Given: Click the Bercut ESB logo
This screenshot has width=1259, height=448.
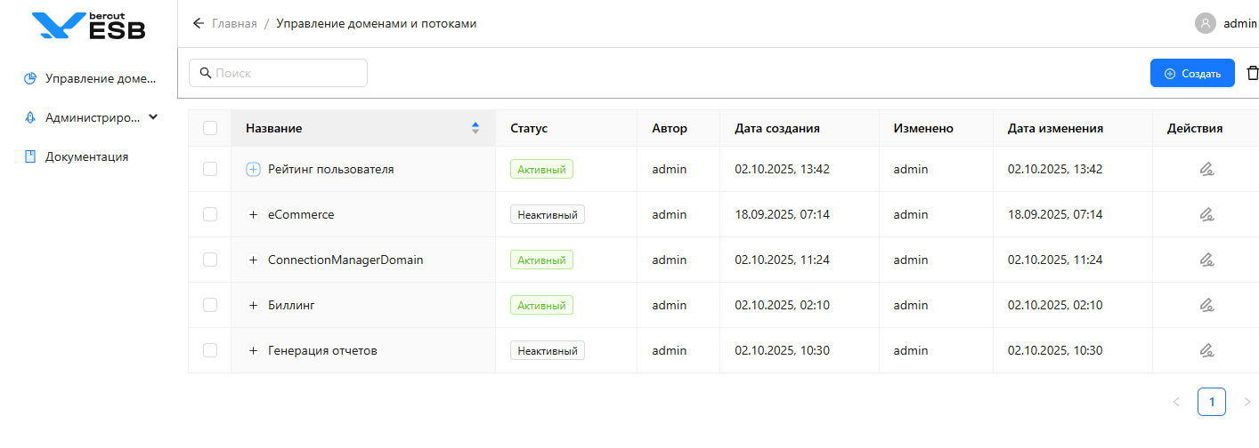Looking at the screenshot, I should [x=88, y=26].
